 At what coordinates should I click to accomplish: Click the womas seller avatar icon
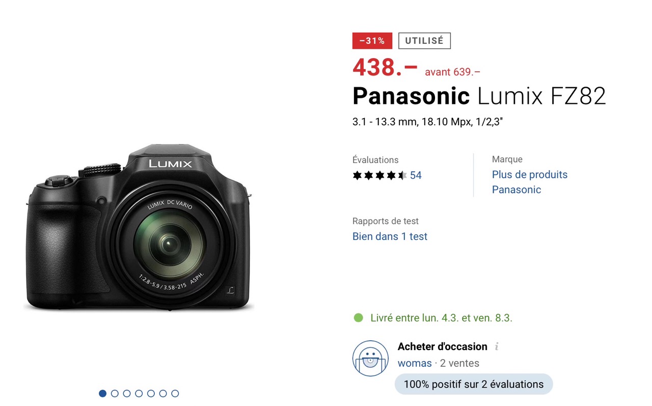[370, 358]
